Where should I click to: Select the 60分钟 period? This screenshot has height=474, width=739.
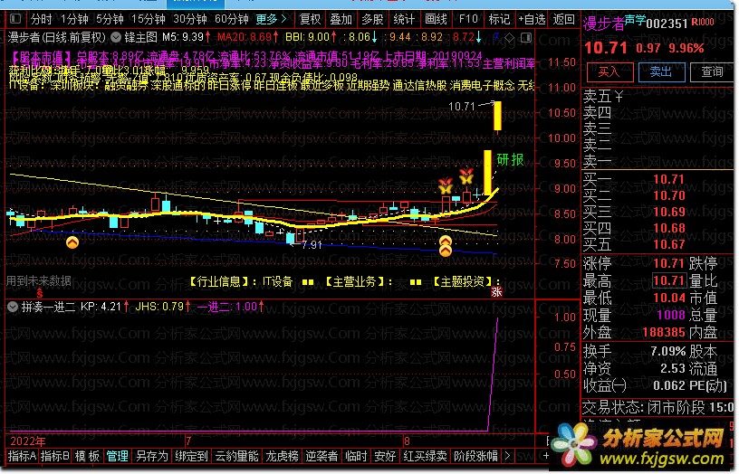[x=232, y=19]
